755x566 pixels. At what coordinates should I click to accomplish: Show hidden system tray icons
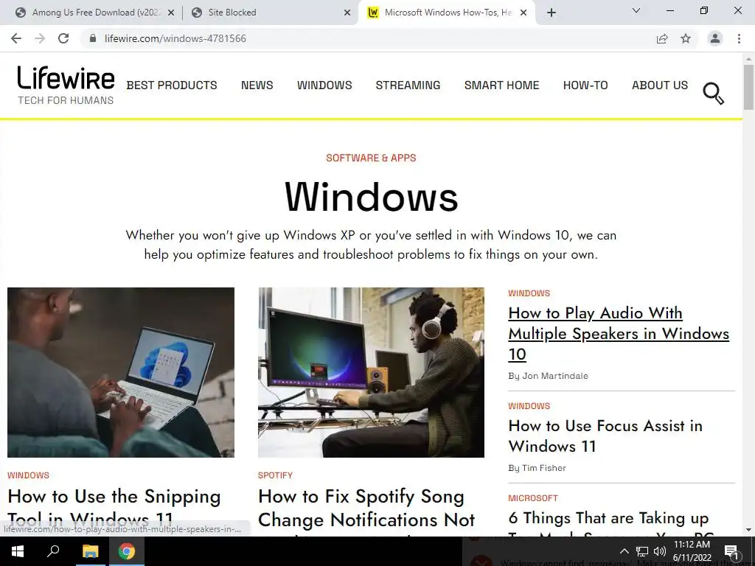point(624,551)
